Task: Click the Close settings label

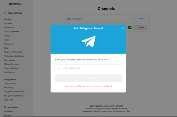Action: 15,13
